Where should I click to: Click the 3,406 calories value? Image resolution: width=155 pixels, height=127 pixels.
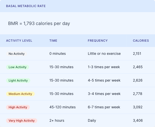coord(138,121)
